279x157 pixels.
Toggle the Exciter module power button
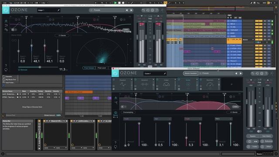179,79
